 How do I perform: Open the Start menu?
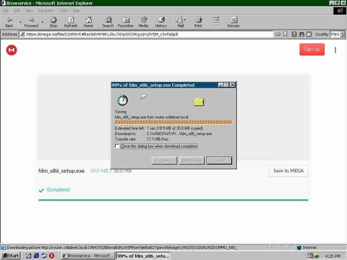click(11, 256)
